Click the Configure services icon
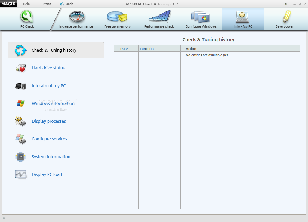Viewport: 308px width, 222px height. pos(20,139)
